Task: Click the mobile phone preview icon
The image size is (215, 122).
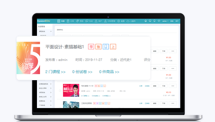Action: point(154,21)
